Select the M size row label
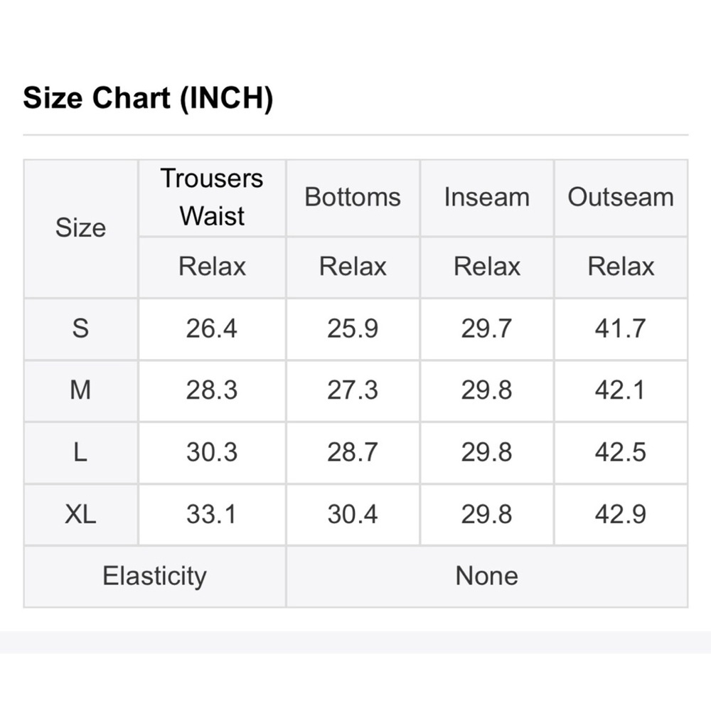Viewport: 711px width, 711px height. tap(81, 391)
